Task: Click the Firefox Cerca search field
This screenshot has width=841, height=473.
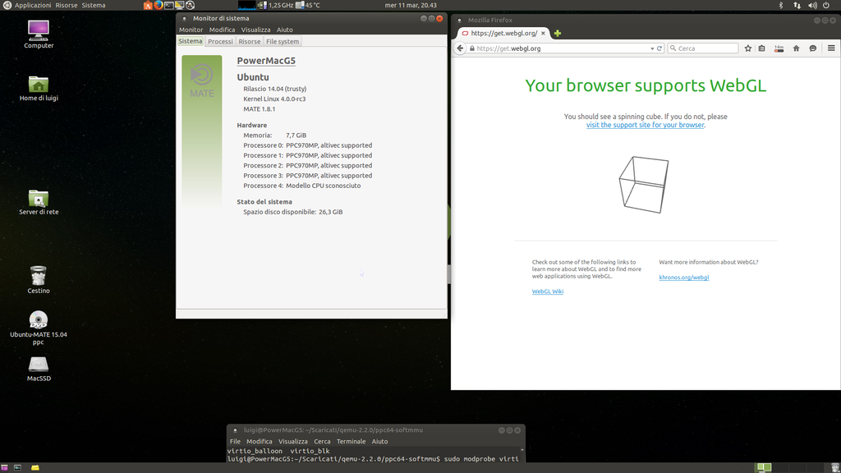Action: tap(703, 48)
